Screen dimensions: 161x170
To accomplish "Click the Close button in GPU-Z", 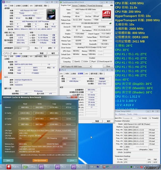I will click(108, 66).
